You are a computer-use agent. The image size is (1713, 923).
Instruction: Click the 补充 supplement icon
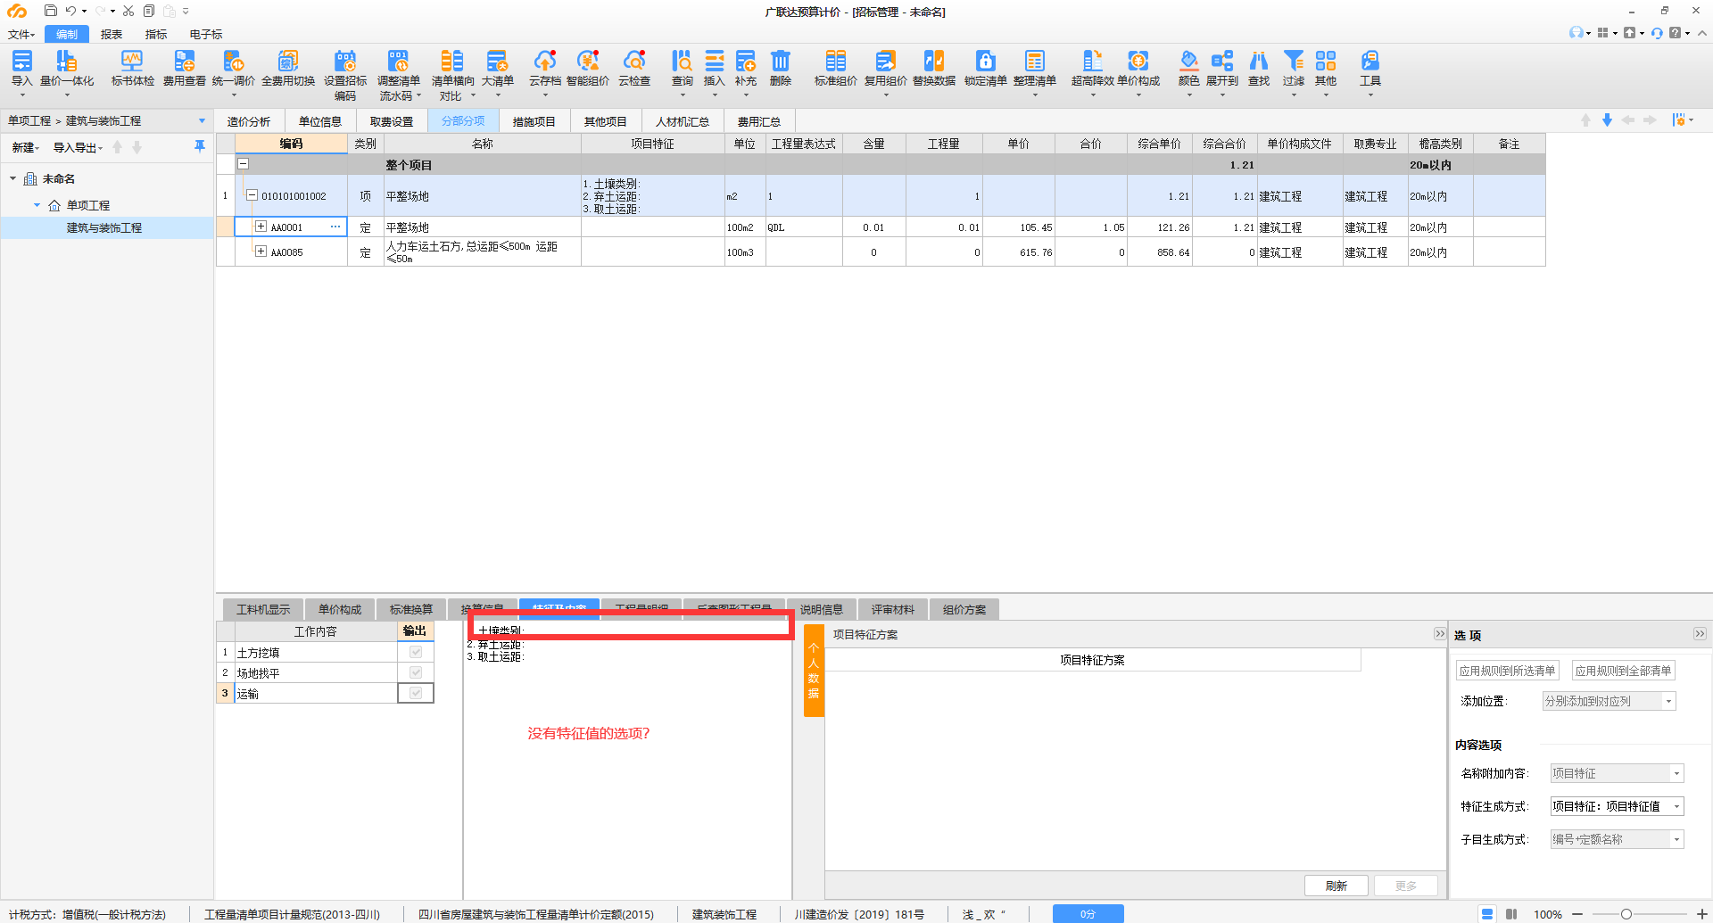746,61
